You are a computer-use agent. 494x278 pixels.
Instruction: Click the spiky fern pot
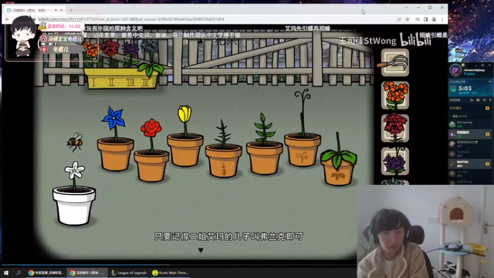[224, 149]
